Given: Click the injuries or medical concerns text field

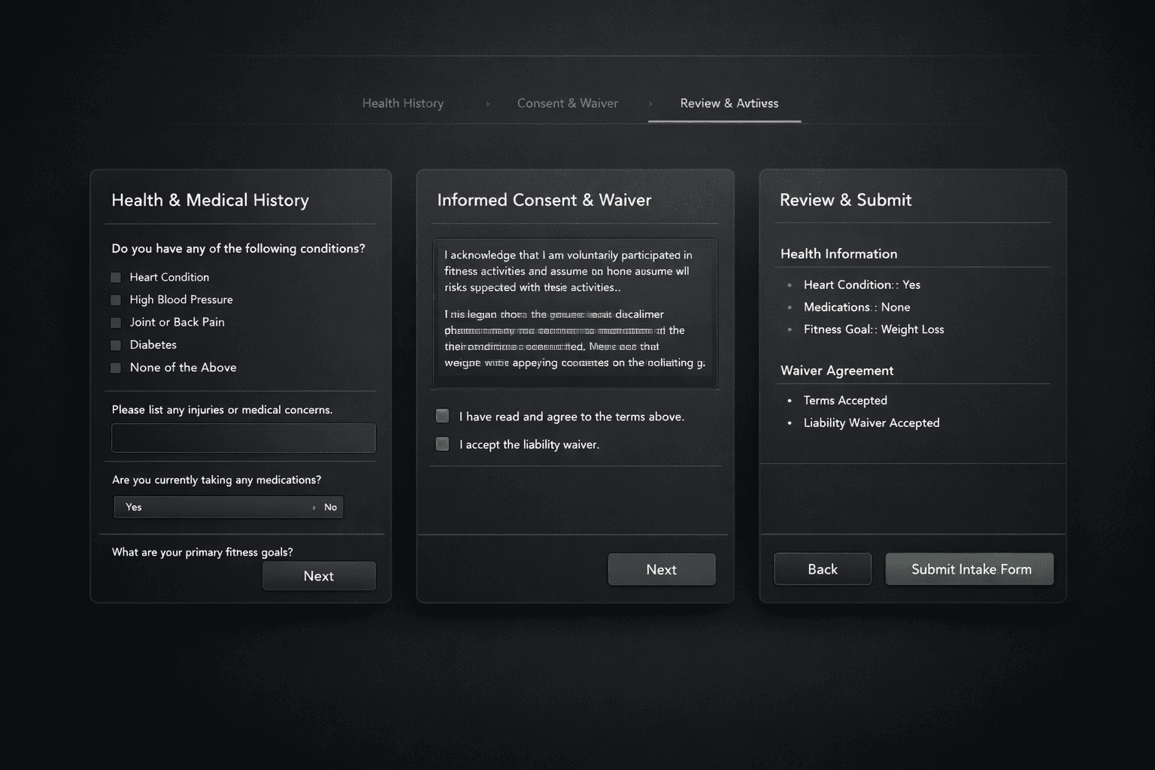Looking at the screenshot, I should click(x=243, y=438).
